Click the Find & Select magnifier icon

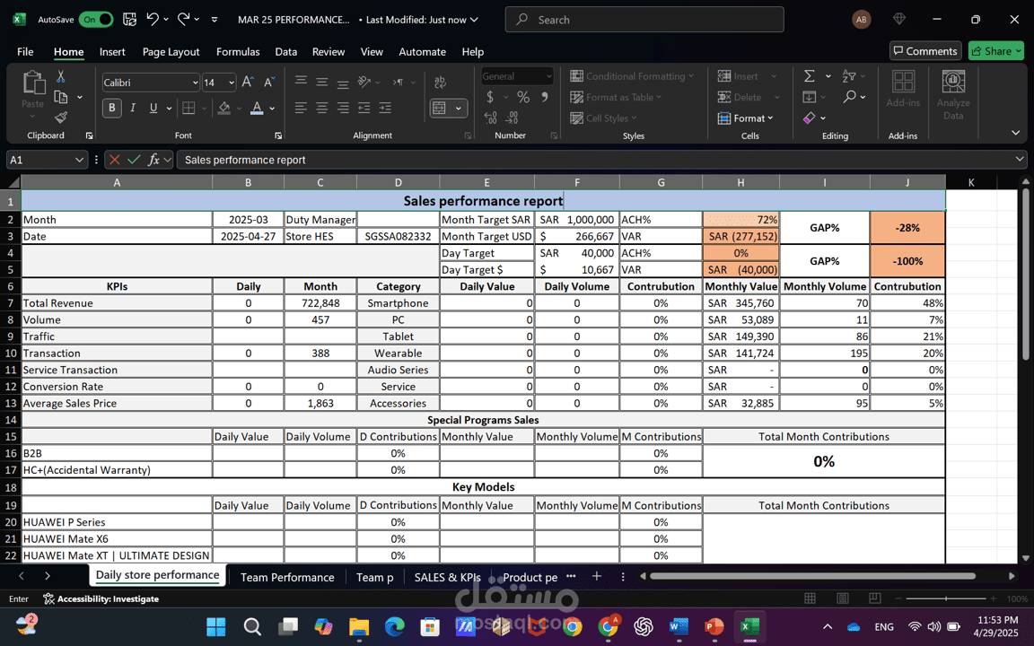click(849, 97)
